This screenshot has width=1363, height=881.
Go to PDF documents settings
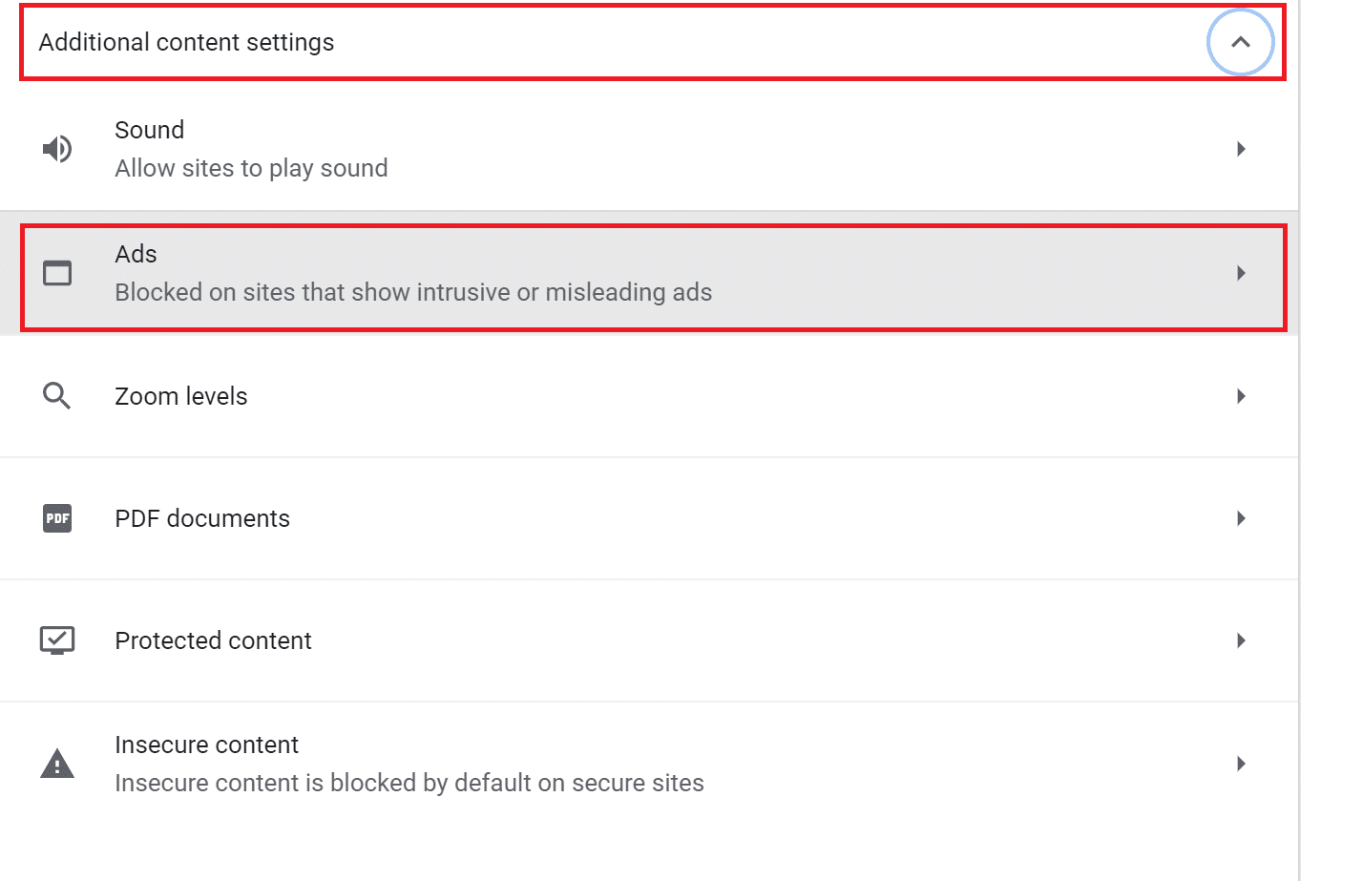[202, 518]
